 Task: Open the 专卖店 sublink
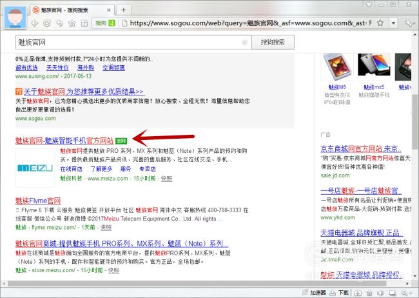(x=148, y=169)
